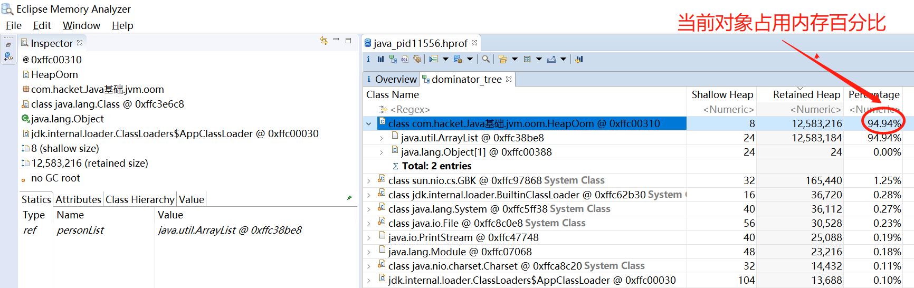Click 'class java.lang.Class @ 0xffc3e6c8' in Inspector
Viewport: 914px width, 288px height.
point(108,104)
